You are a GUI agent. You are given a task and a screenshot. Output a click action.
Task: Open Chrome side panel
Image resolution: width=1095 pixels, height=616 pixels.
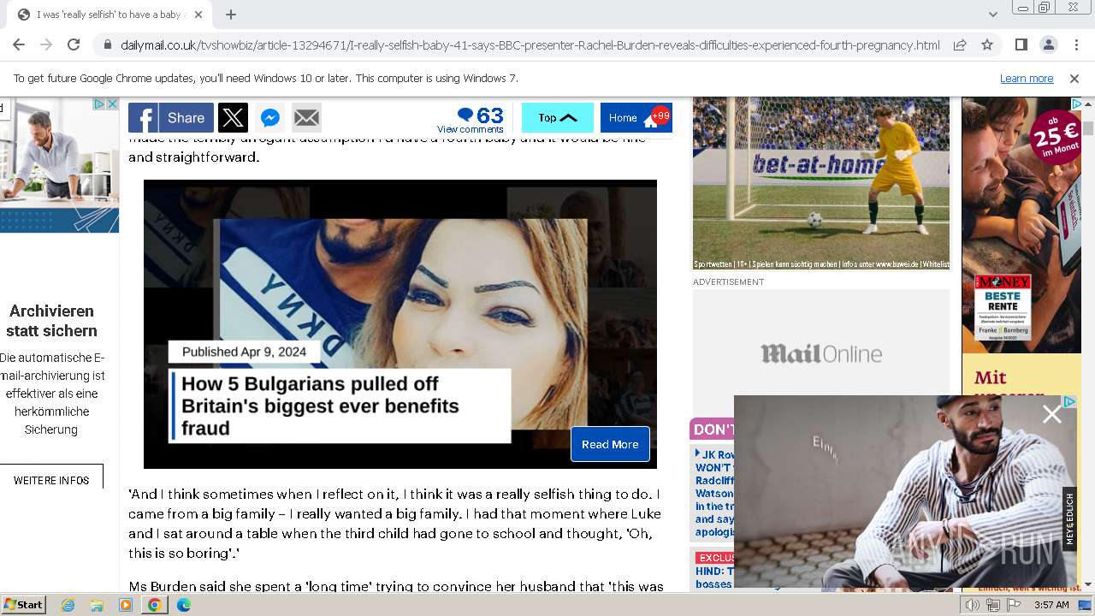pyautogui.click(x=1021, y=44)
